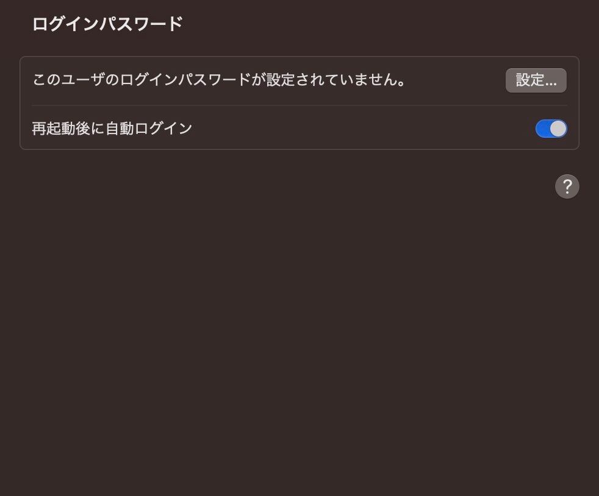Click the divider line between the two rows
Screen dimensions: 599x496
[x=299, y=105]
